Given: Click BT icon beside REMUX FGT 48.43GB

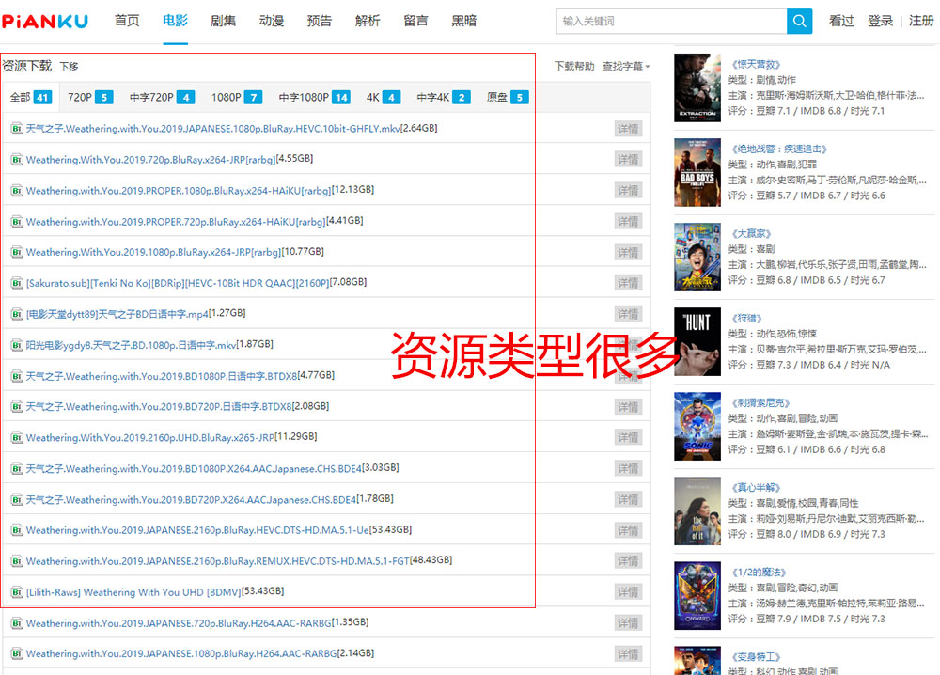Looking at the screenshot, I should coord(17,561).
